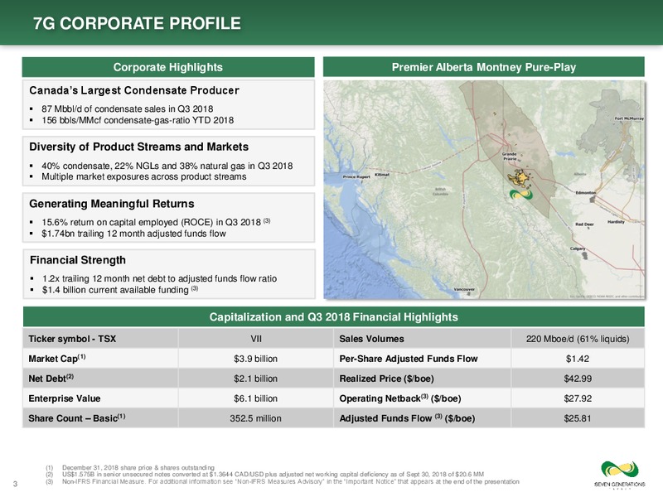The image size is (663, 497).
Task: Click the Calgary label on the map
Action: [578, 248]
